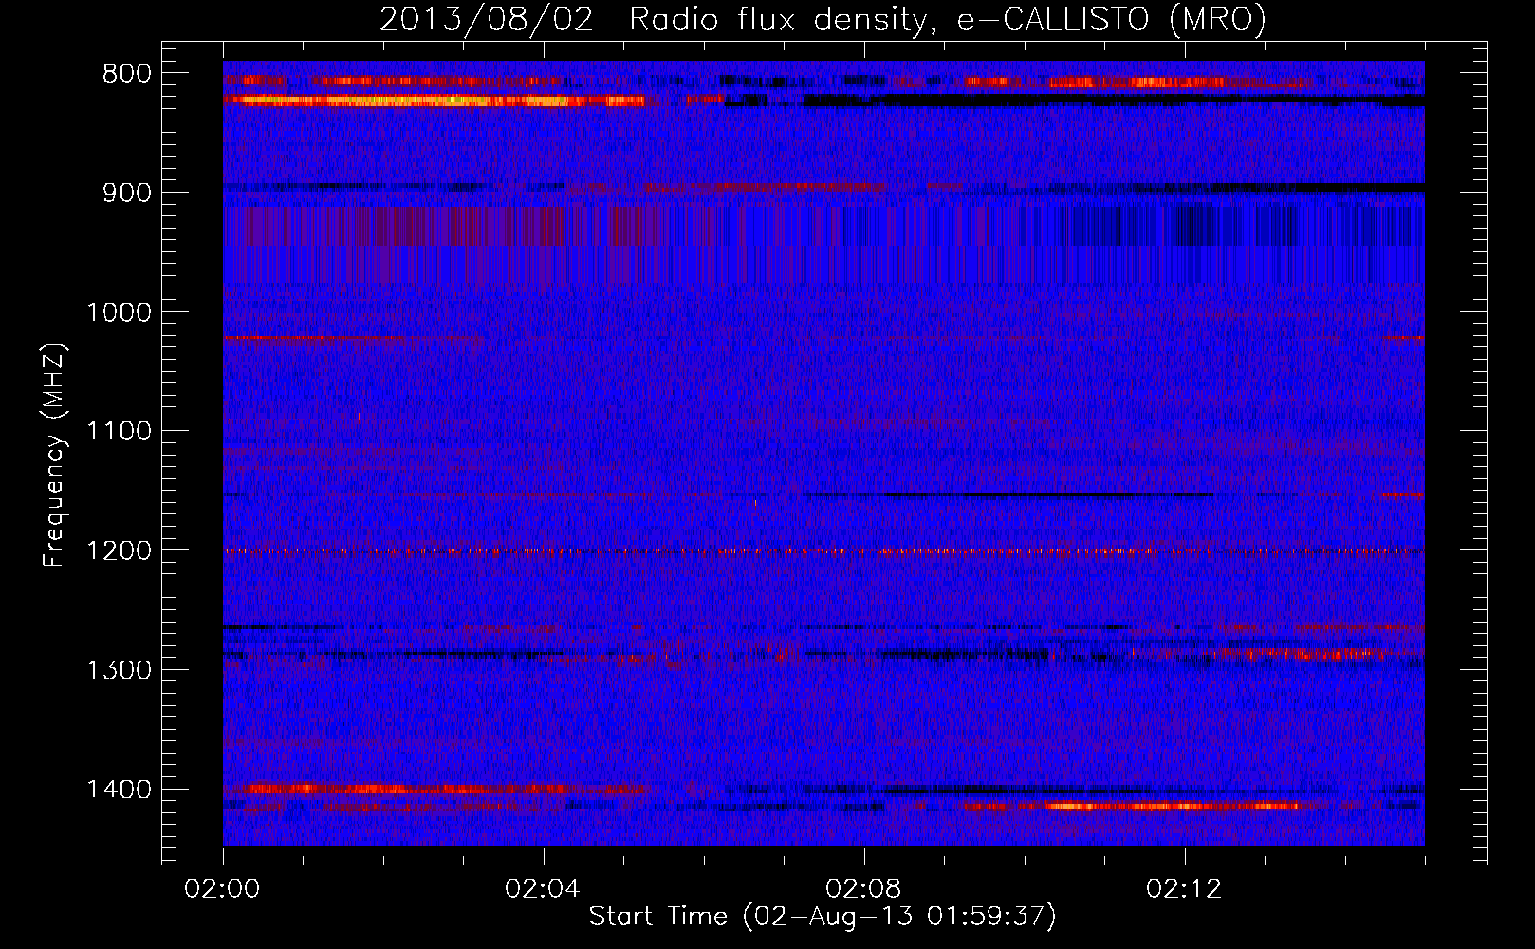The width and height of the screenshot is (1535, 949).
Task: Select the 1200 frequency tick label
Action: coord(120,551)
